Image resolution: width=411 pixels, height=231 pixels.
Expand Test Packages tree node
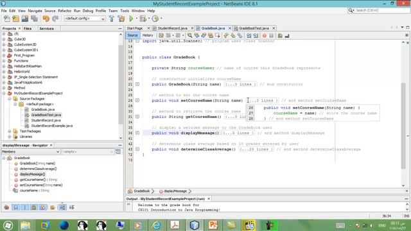point(10,131)
